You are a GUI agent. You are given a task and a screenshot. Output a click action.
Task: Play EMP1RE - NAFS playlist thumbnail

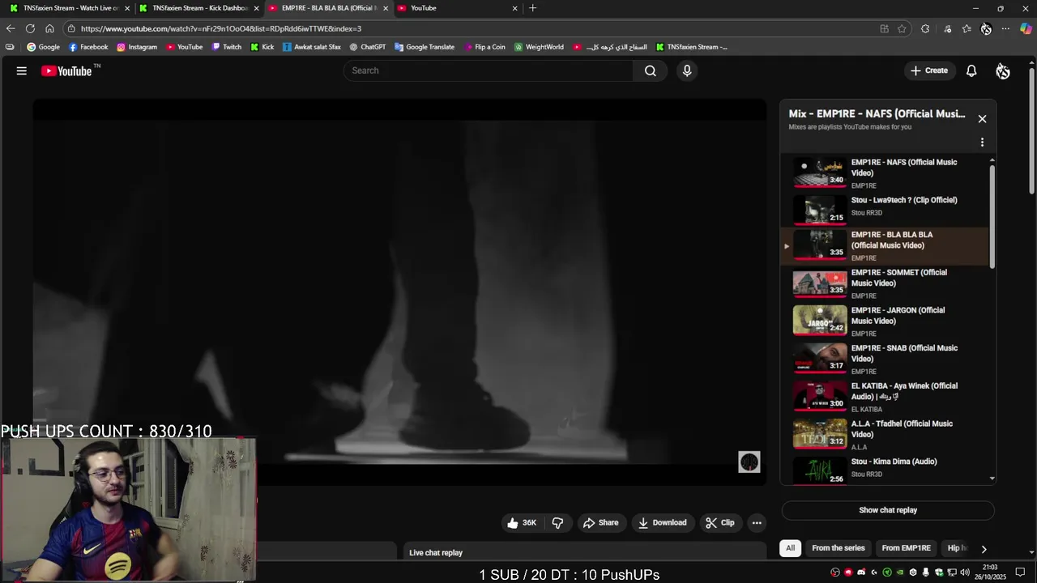(819, 172)
